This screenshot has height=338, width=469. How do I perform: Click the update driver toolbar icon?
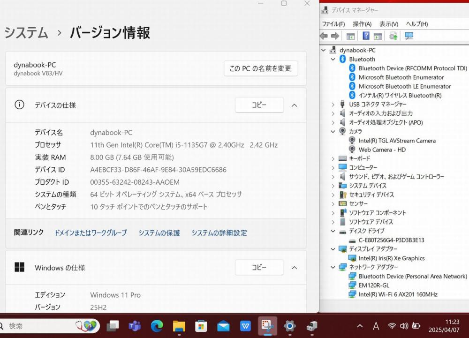[393, 36]
